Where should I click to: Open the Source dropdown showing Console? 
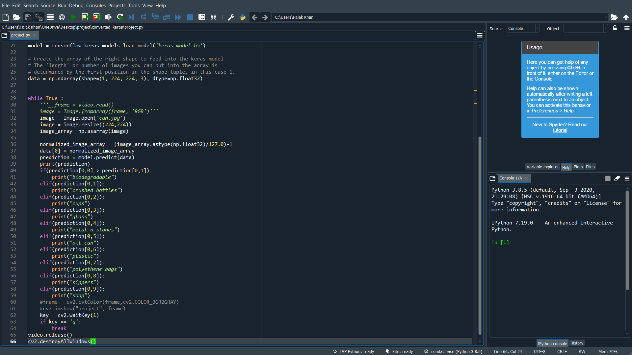523,28
